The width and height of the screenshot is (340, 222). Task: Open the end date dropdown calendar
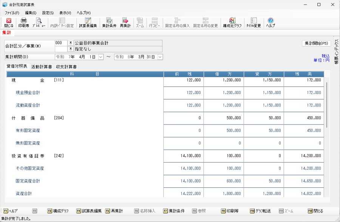tap(160, 57)
